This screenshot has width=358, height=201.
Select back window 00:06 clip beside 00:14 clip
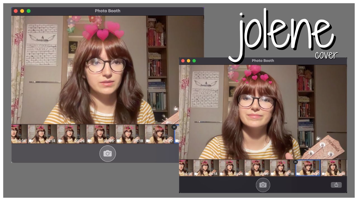(19, 134)
